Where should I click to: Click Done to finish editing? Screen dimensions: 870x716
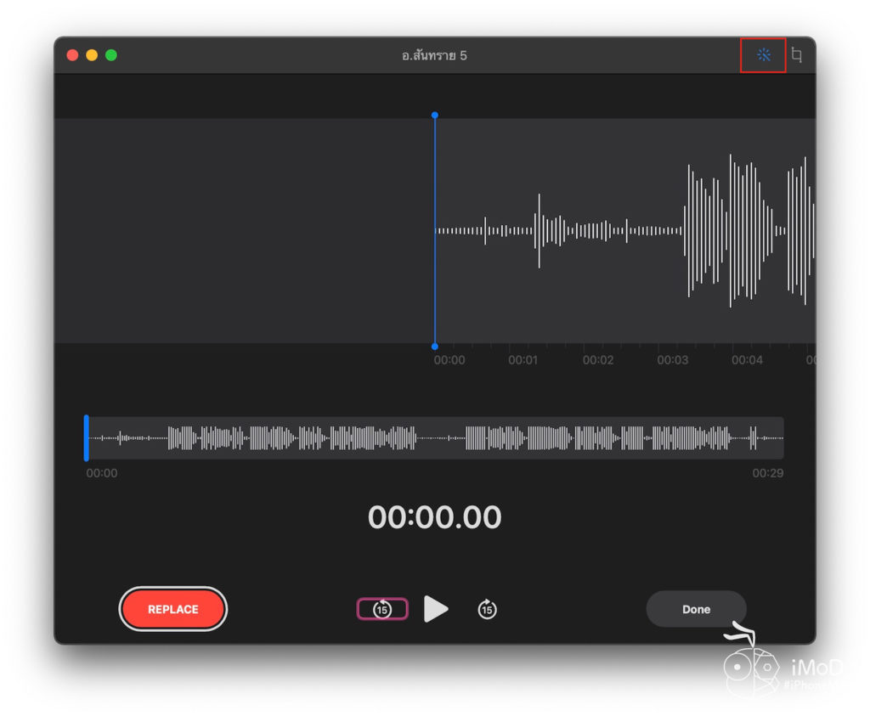click(x=696, y=609)
